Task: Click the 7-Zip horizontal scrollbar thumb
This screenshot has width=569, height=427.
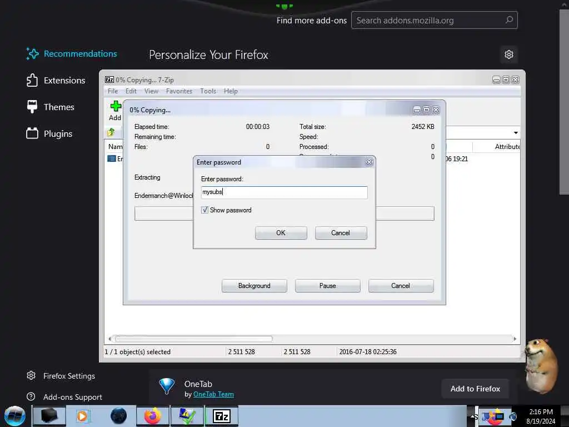Action: tap(193, 339)
